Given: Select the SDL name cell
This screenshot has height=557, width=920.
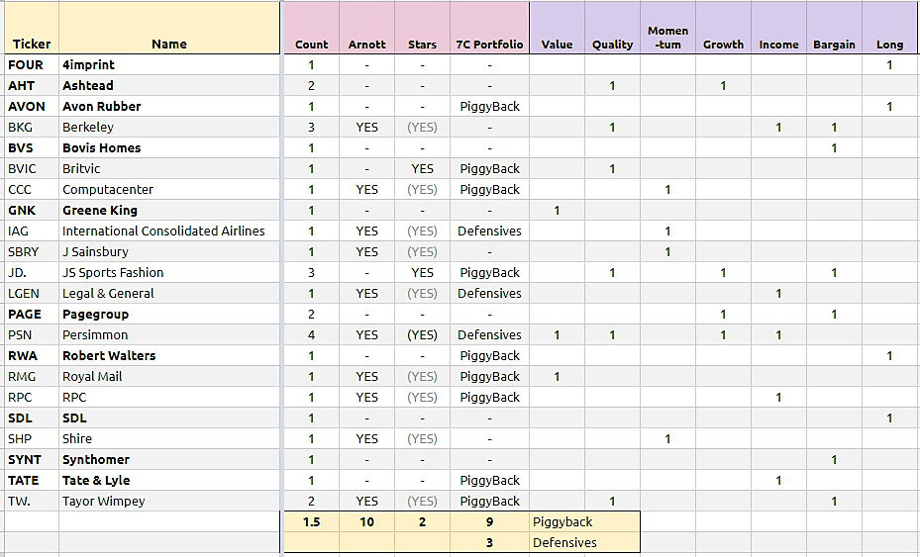Looking at the screenshot, I should point(169,418).
